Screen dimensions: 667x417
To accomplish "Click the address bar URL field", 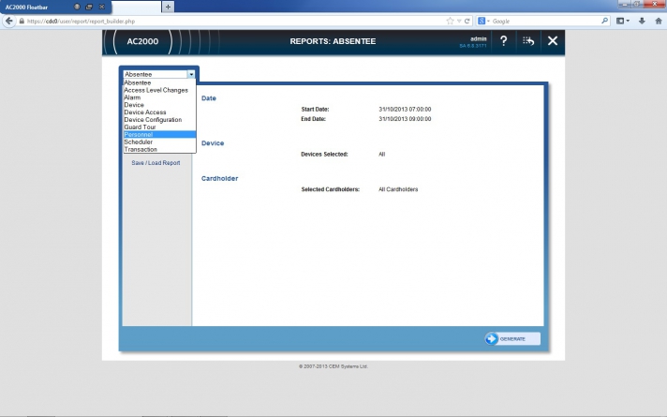I will (234, 21).
